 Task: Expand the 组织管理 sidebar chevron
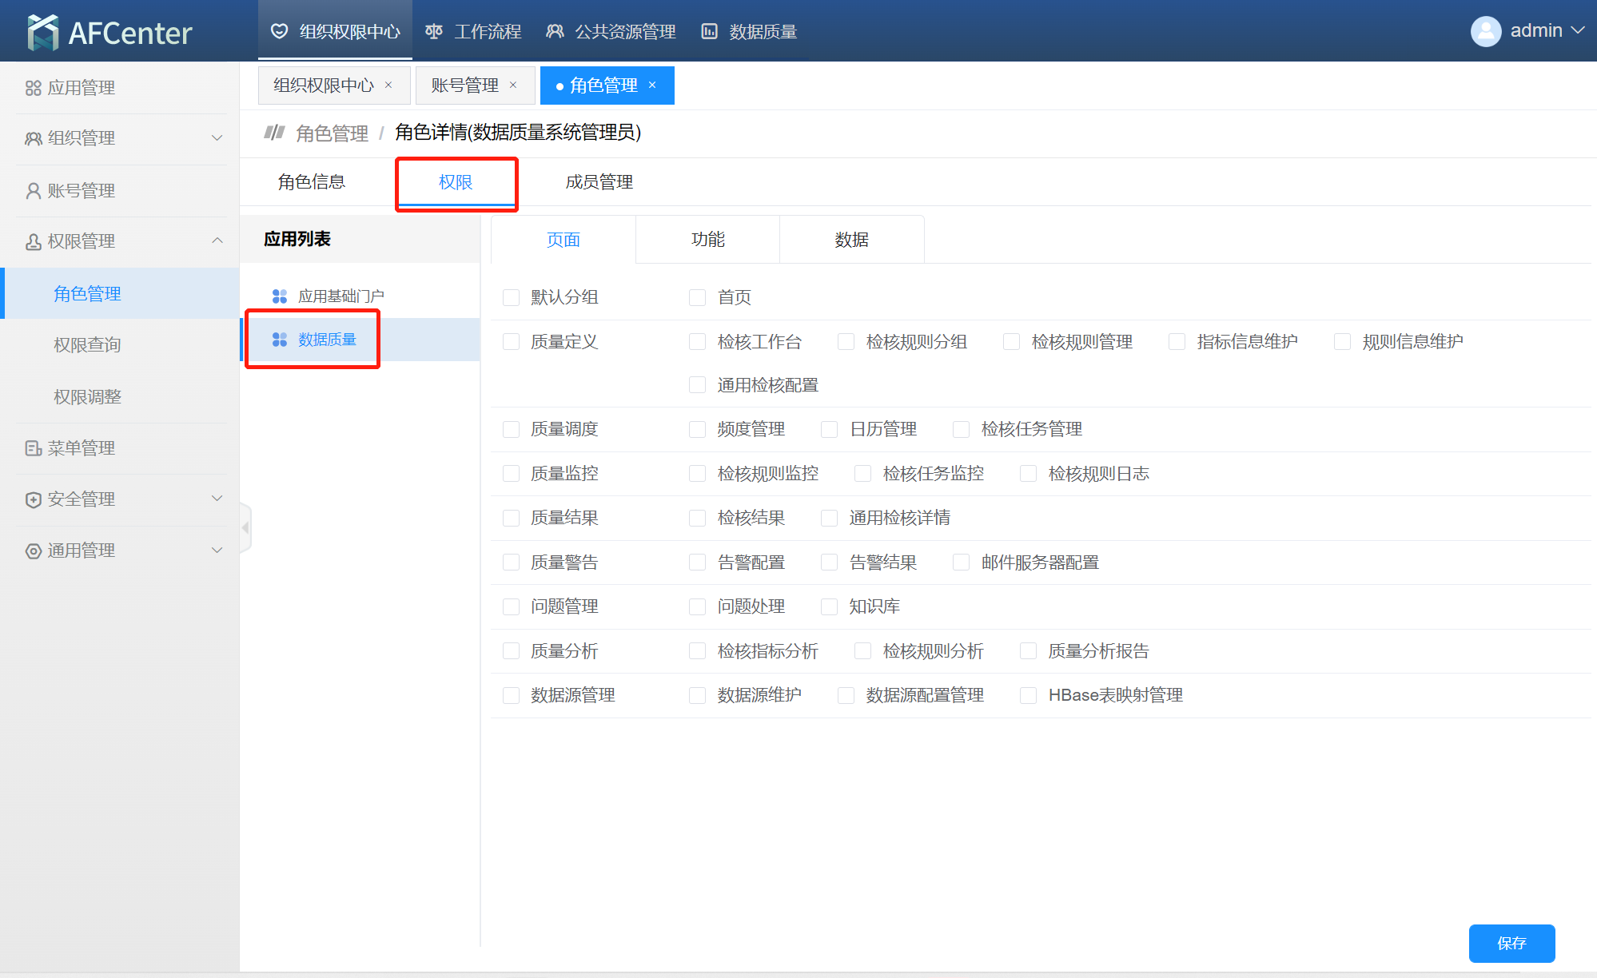coord(217,138)
